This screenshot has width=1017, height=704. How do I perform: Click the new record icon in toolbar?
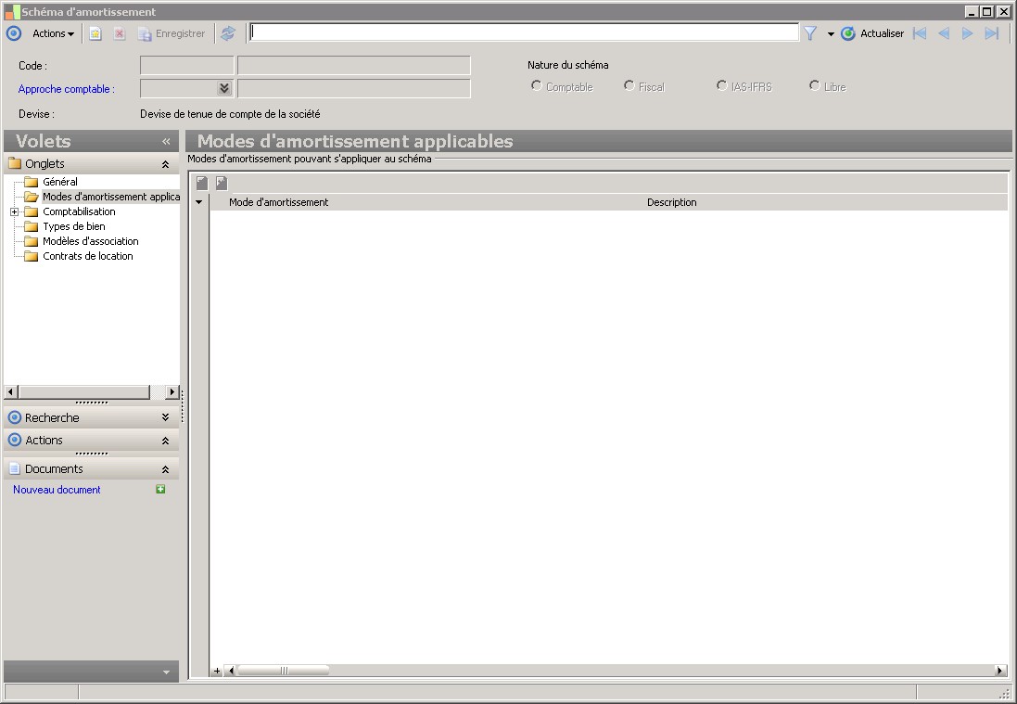click(x=95, y=33)
